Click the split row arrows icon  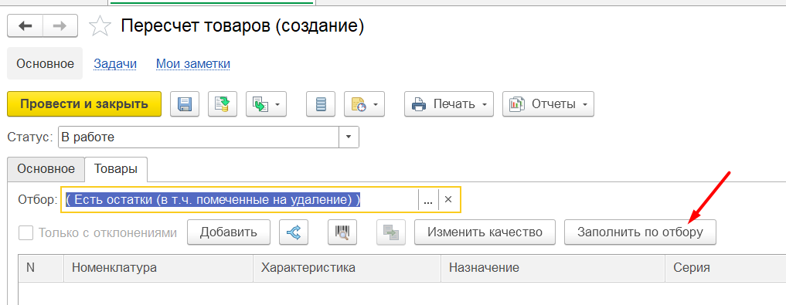click(294, 232)
